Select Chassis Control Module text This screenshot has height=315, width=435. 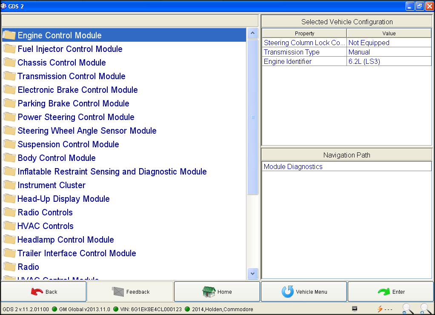click(62, 63)
